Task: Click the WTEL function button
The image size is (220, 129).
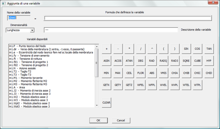Action: [186, 85]
